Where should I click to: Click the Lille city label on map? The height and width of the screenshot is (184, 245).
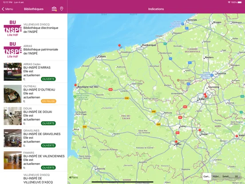pyautogui.click(x=202, y=99)
